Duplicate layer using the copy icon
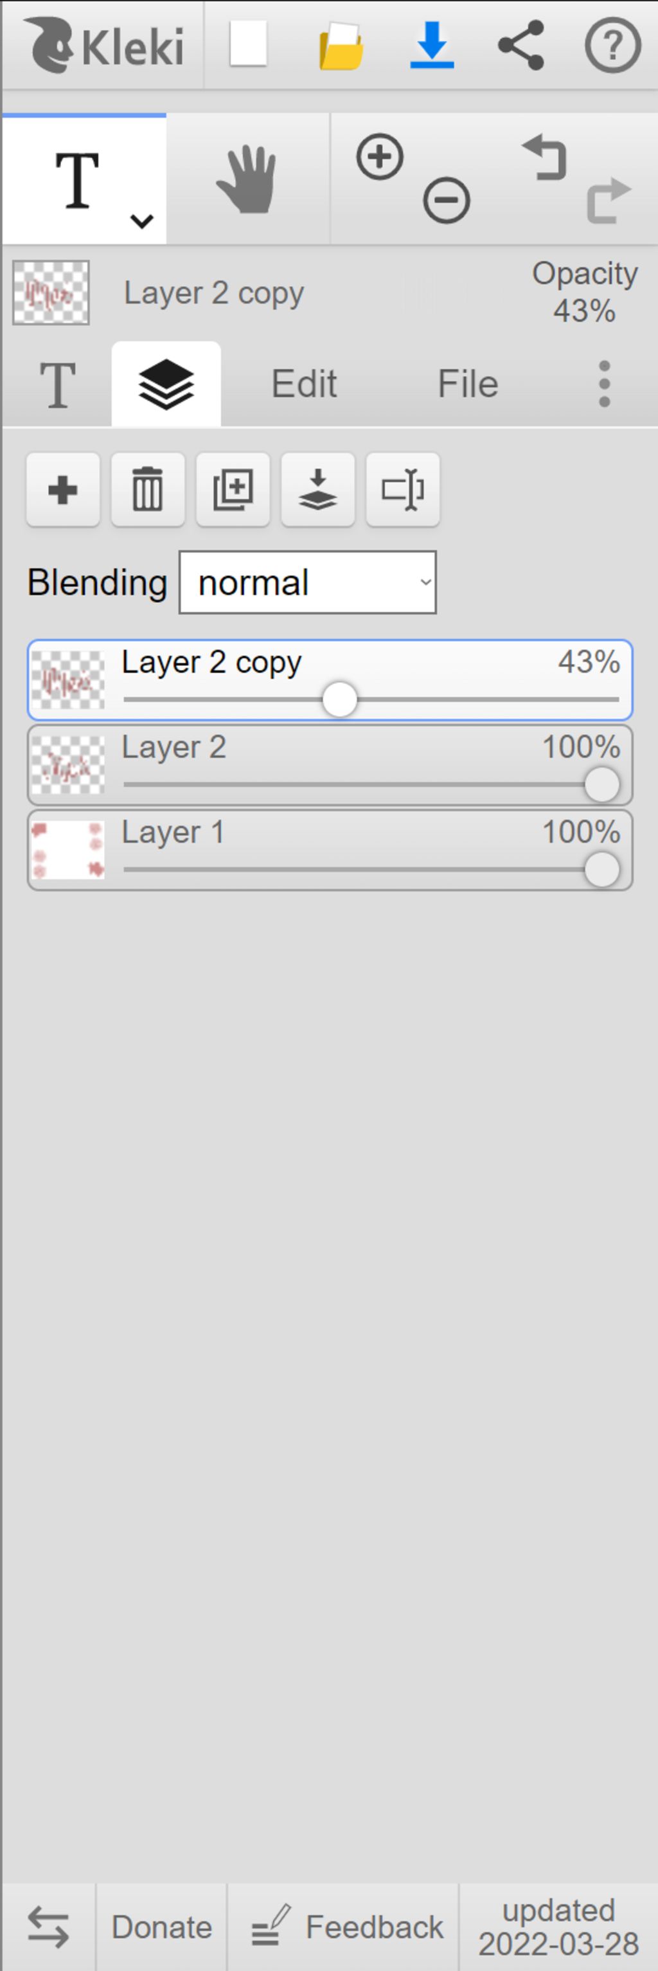The image size is (658, 1971). click(233, 490)
